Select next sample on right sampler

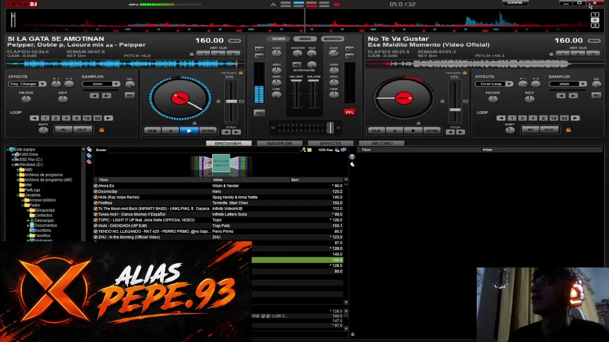click(x=573, y=95)
